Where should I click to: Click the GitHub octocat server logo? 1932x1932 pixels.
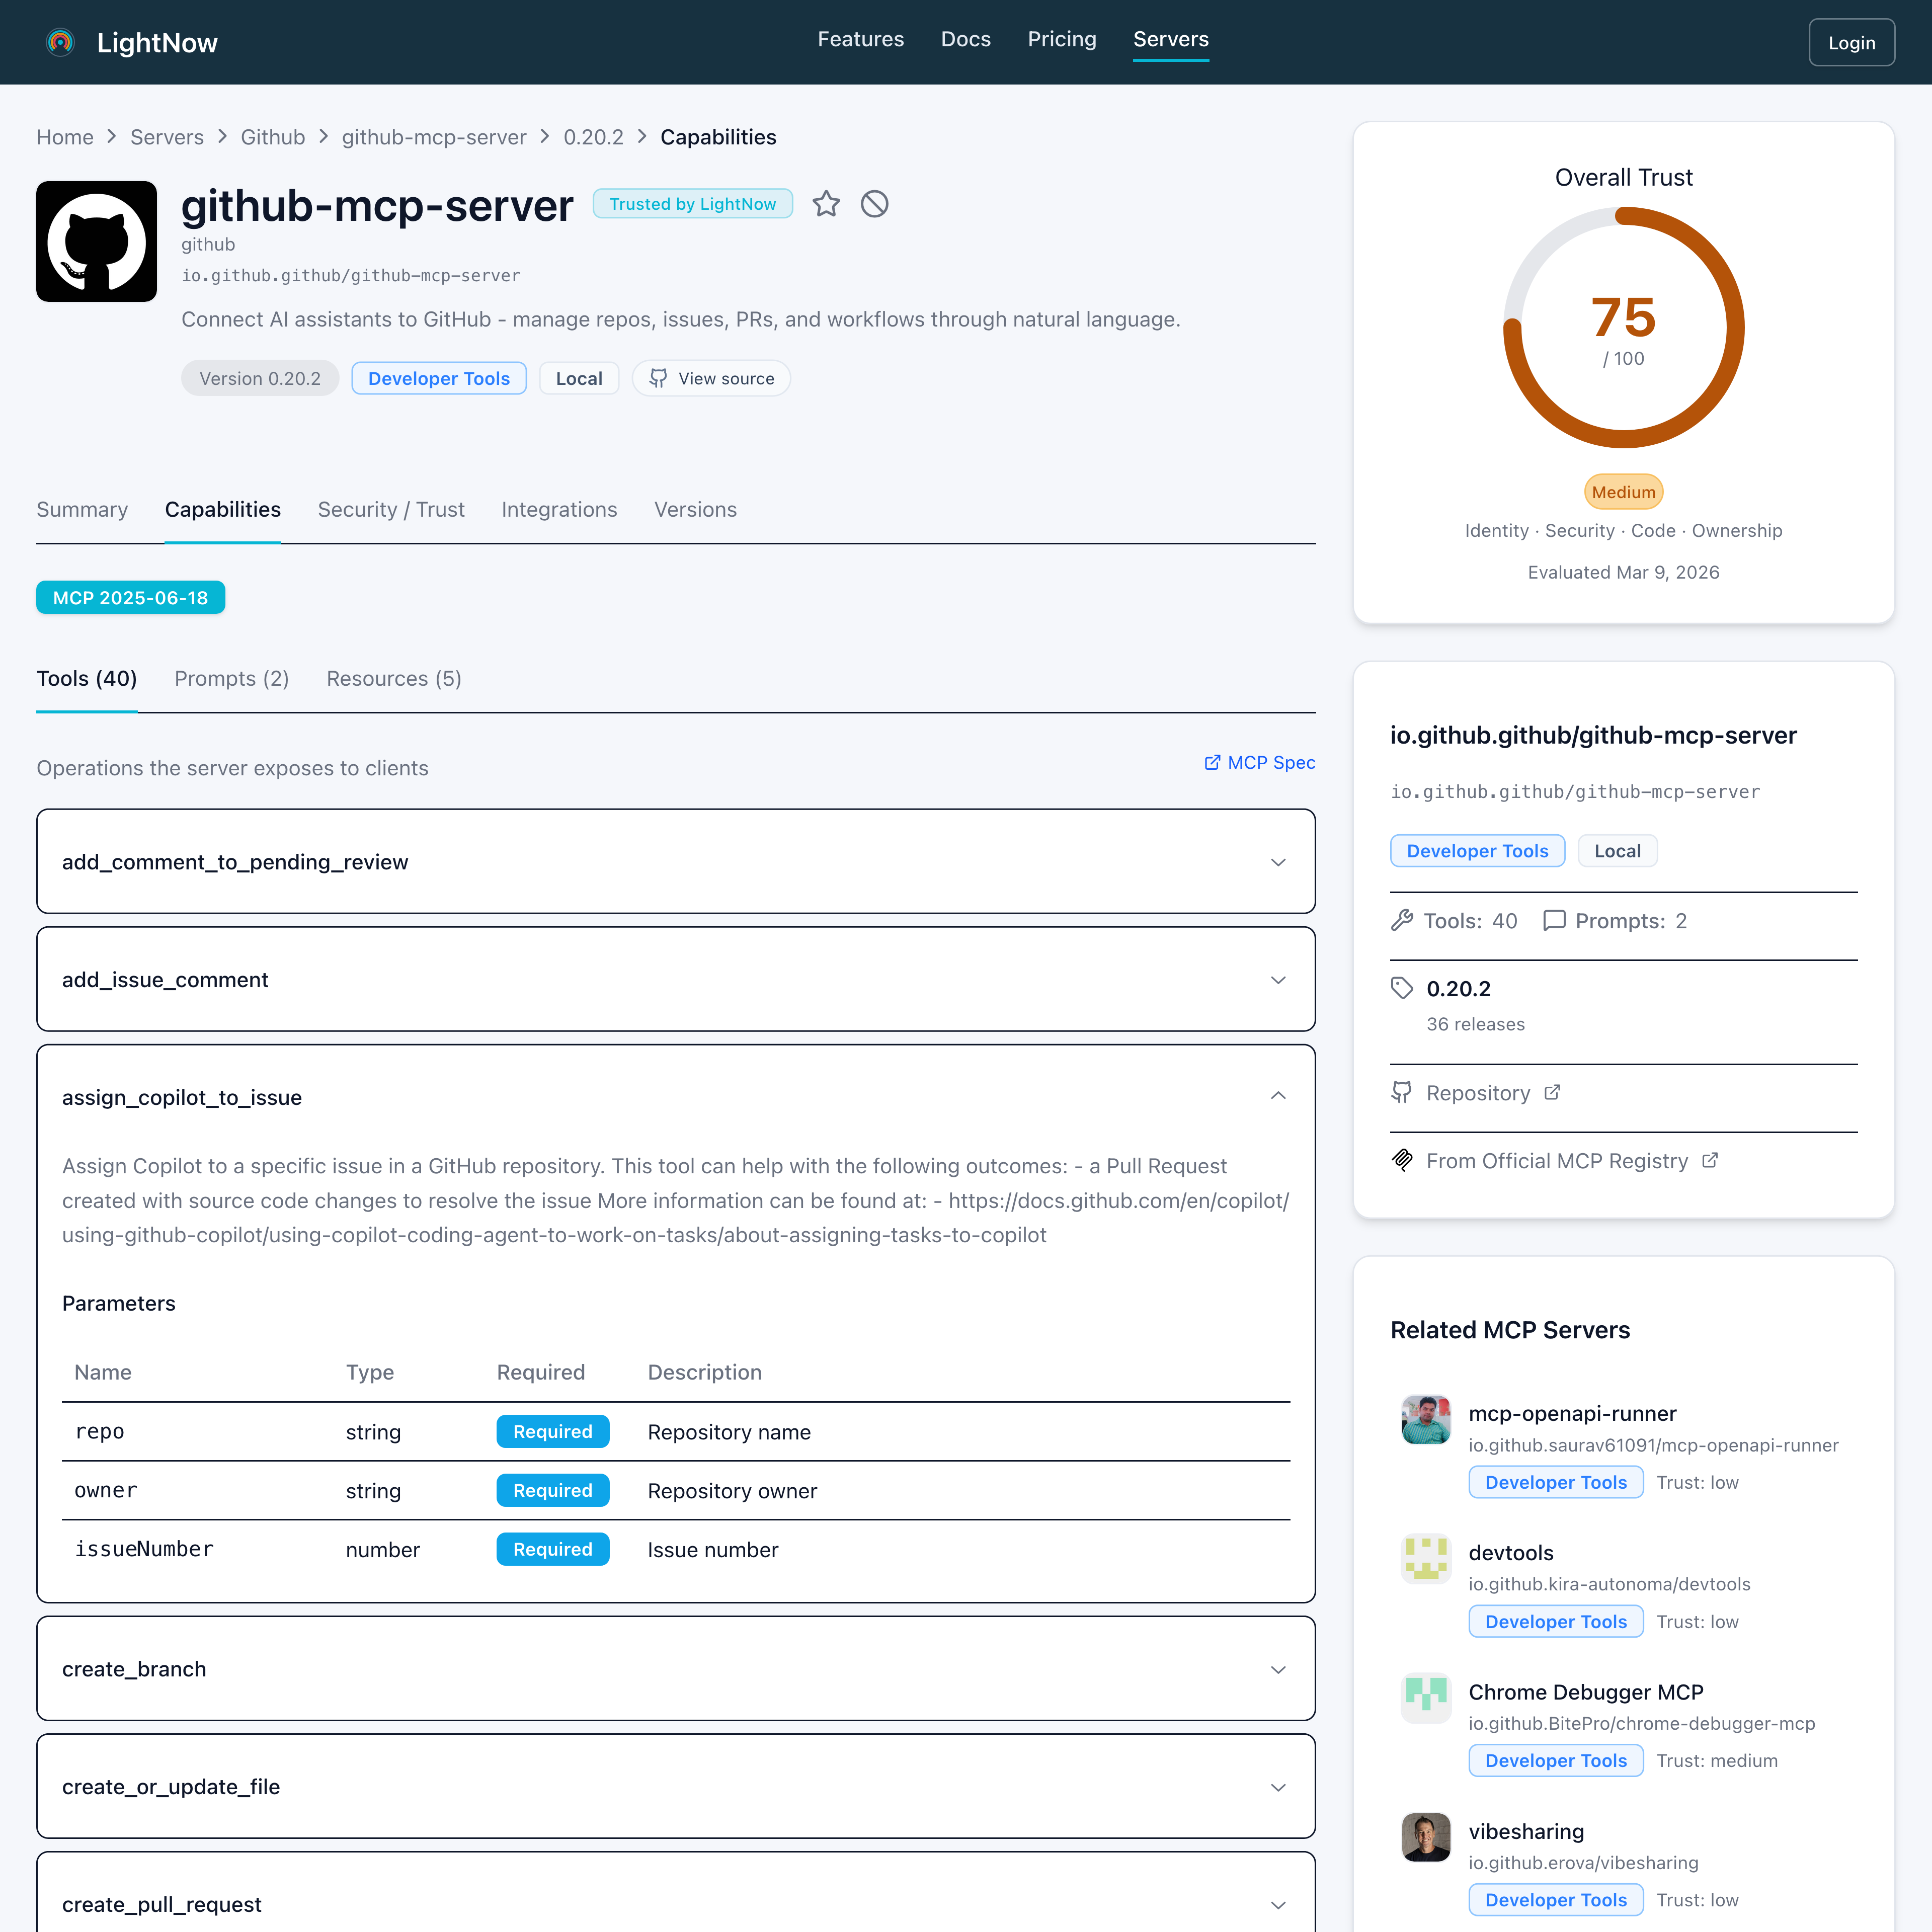97,241
